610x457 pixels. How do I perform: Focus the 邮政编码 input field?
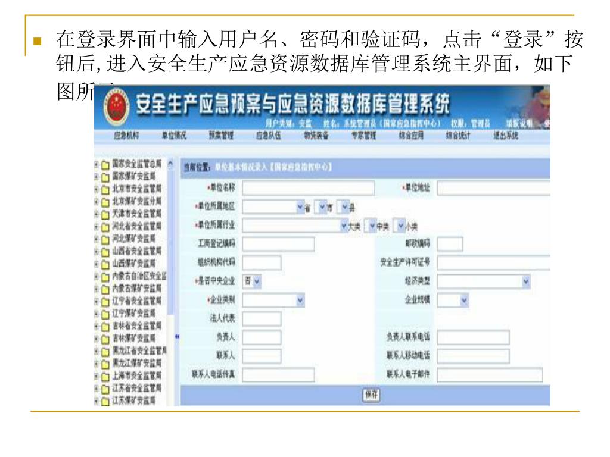pyautogui.click(x=450, y=244)
